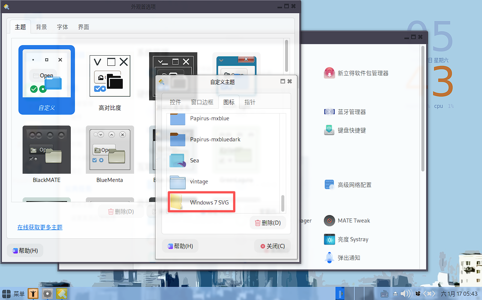Open 新立得软件包管理器 in the control center window
The height and width of the screenshot is (300, 482).
coord(356,73)
